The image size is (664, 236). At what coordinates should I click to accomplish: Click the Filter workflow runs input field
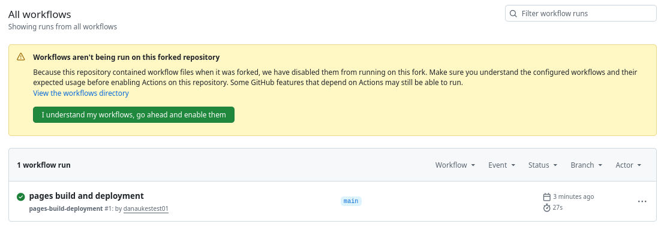pos(581,14)
